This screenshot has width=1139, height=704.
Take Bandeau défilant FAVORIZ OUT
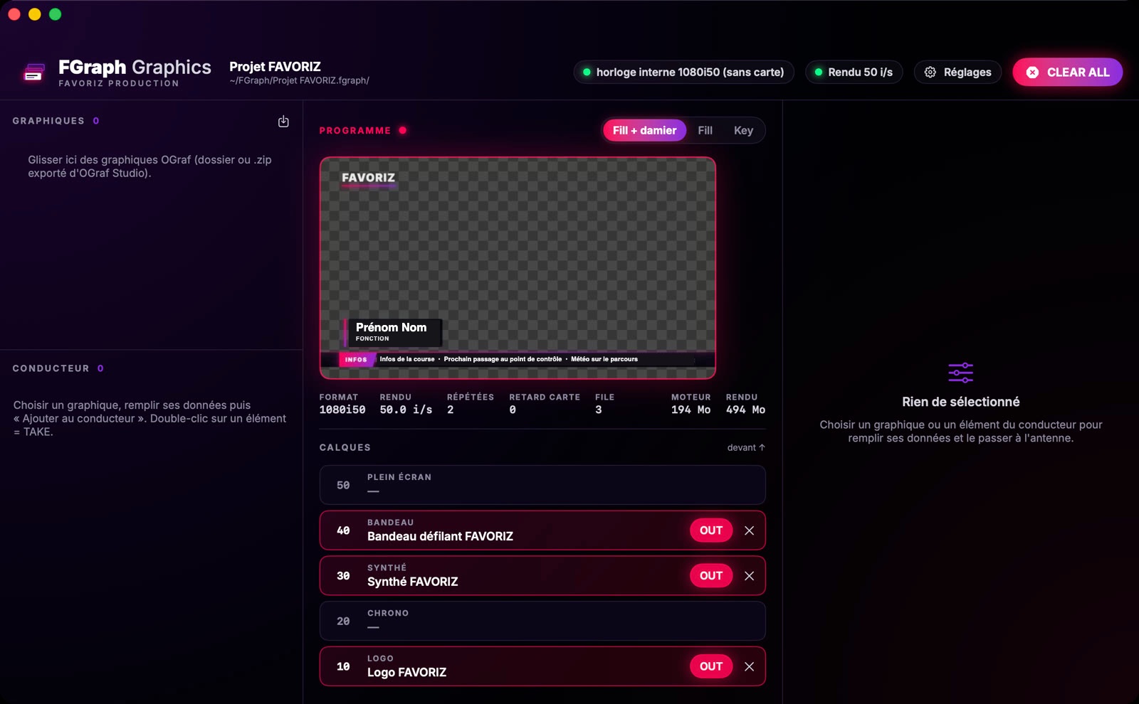[x=710, y=530]
